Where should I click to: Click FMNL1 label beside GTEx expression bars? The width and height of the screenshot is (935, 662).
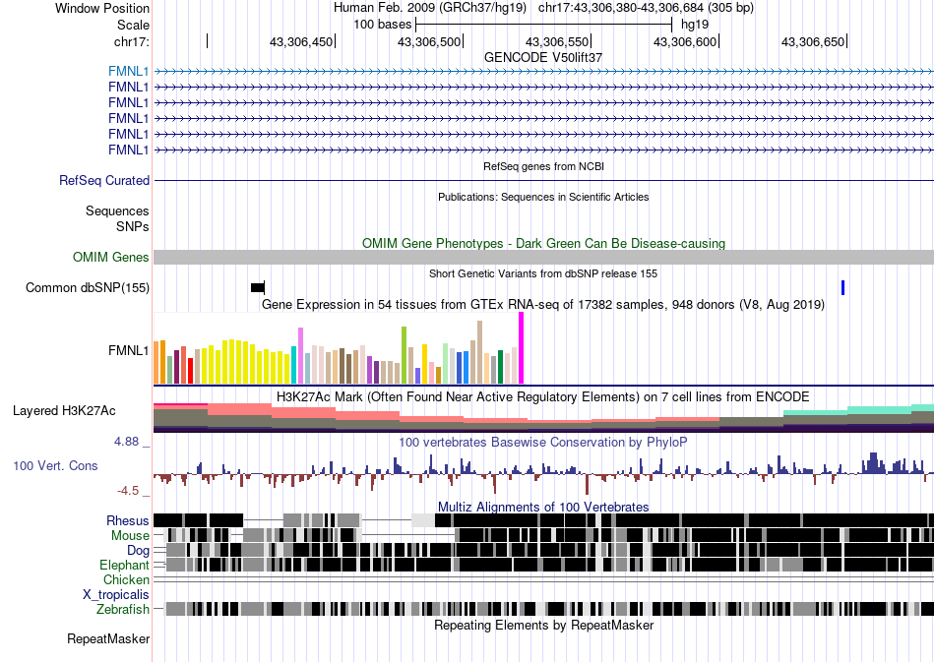pyautogui.click(x=128, y=350)
